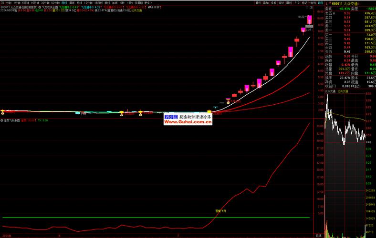Viewport: 376px width, 238px height.
Task: Open the 统计 statistics tool
Action: point(281,3)
